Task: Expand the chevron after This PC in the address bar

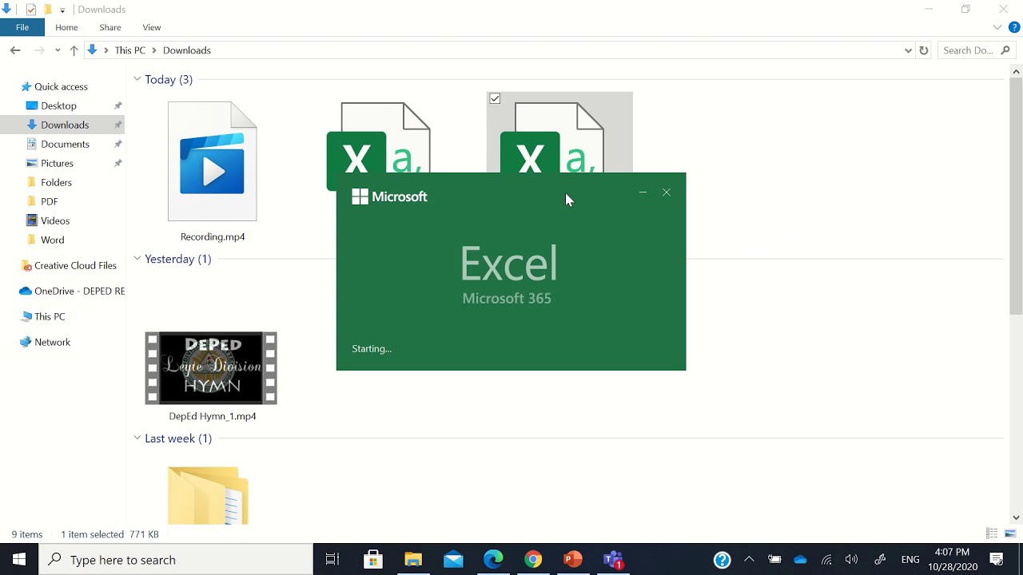Action: [154, 50]
